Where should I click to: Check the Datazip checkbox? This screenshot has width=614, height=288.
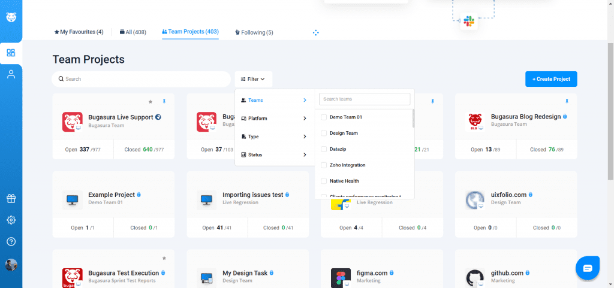pyautogui.click(x=324, y=149)
